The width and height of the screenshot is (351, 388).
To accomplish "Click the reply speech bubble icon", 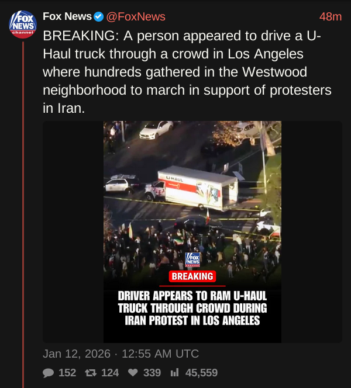I will coord(49,373).
